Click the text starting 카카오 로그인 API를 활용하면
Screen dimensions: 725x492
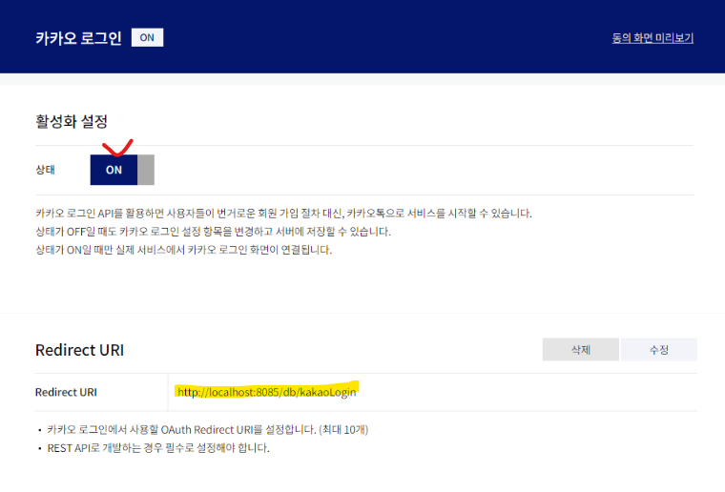click(x=283, y=214)
